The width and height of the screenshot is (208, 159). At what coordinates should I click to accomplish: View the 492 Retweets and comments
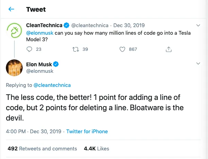pos(42,149)
